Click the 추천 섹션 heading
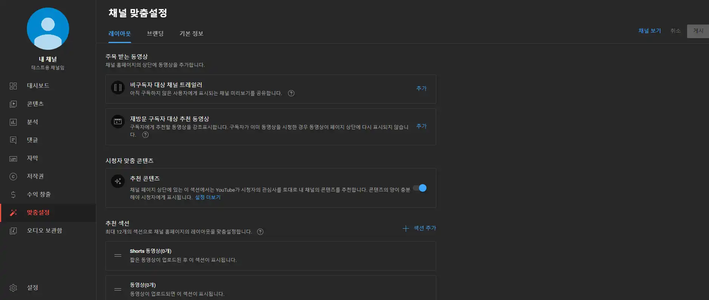 tap(117, 223)
